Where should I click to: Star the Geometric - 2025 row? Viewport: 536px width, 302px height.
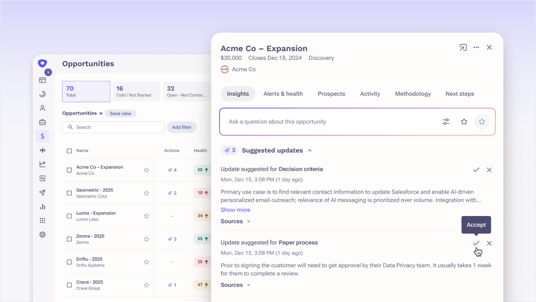click(146, 193)
